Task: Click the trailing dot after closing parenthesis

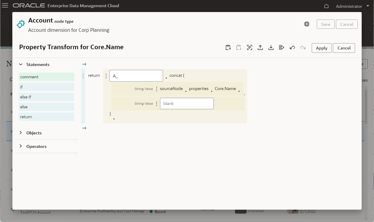Action: [114, 119]
